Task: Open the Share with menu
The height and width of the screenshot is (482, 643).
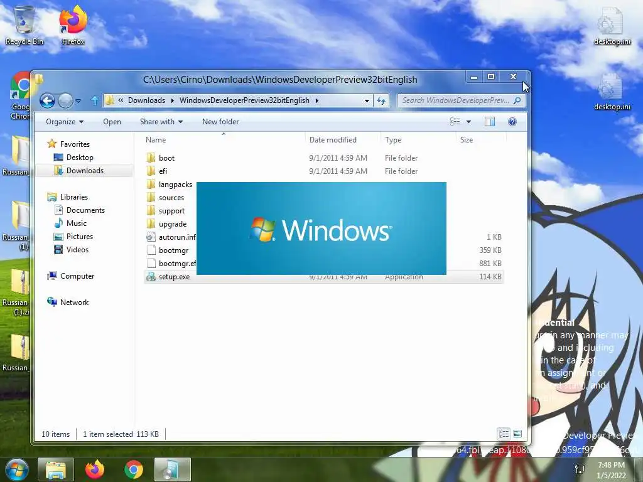Action: point(161,122)
